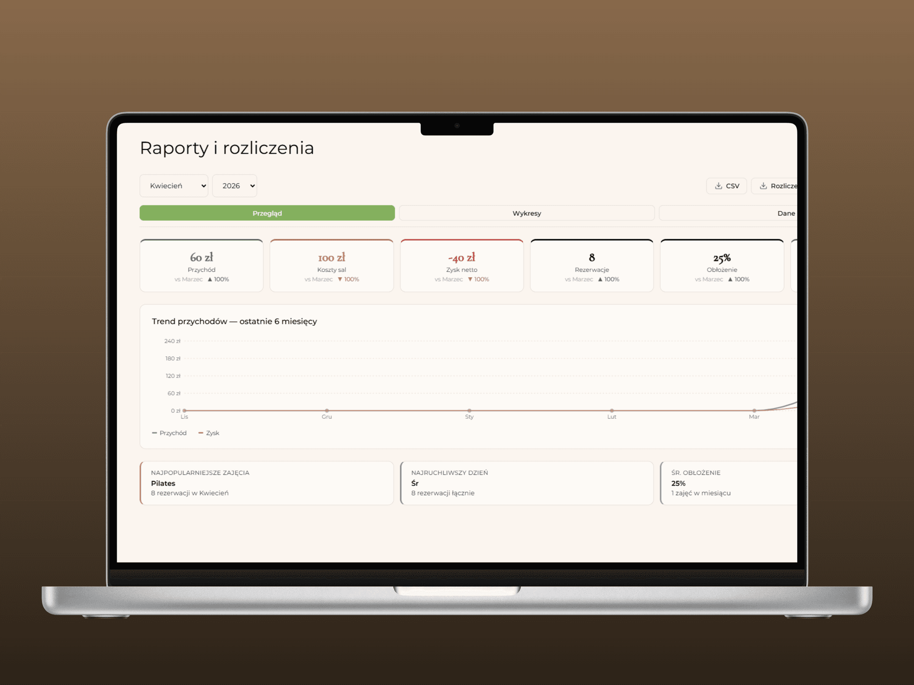Click the up arrow 100% under Rezerwacje

point(609,279)
